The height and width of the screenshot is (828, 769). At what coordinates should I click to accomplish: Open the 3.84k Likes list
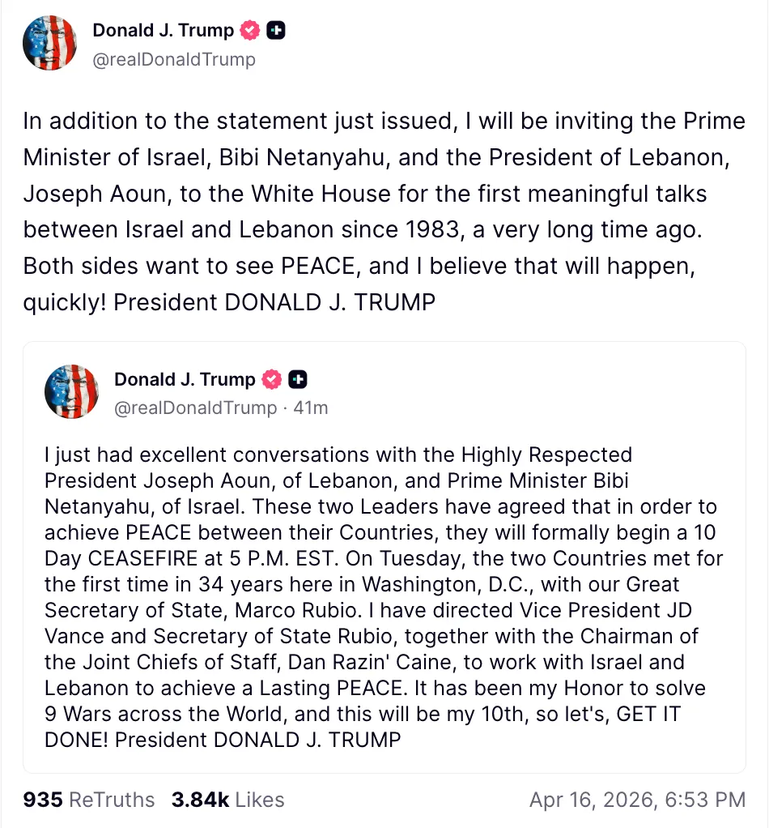[x=227, y=800]
